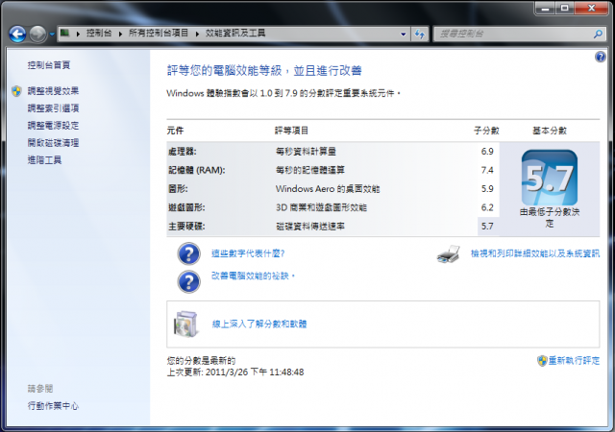615x432 pixels.
Task: Click the RAM subscore 7.4
Action: pyautogui.click(x=487, y=170)
